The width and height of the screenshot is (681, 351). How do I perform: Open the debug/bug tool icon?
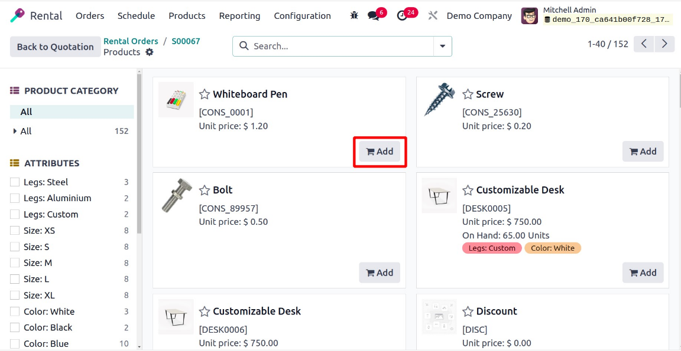point(354,16)
